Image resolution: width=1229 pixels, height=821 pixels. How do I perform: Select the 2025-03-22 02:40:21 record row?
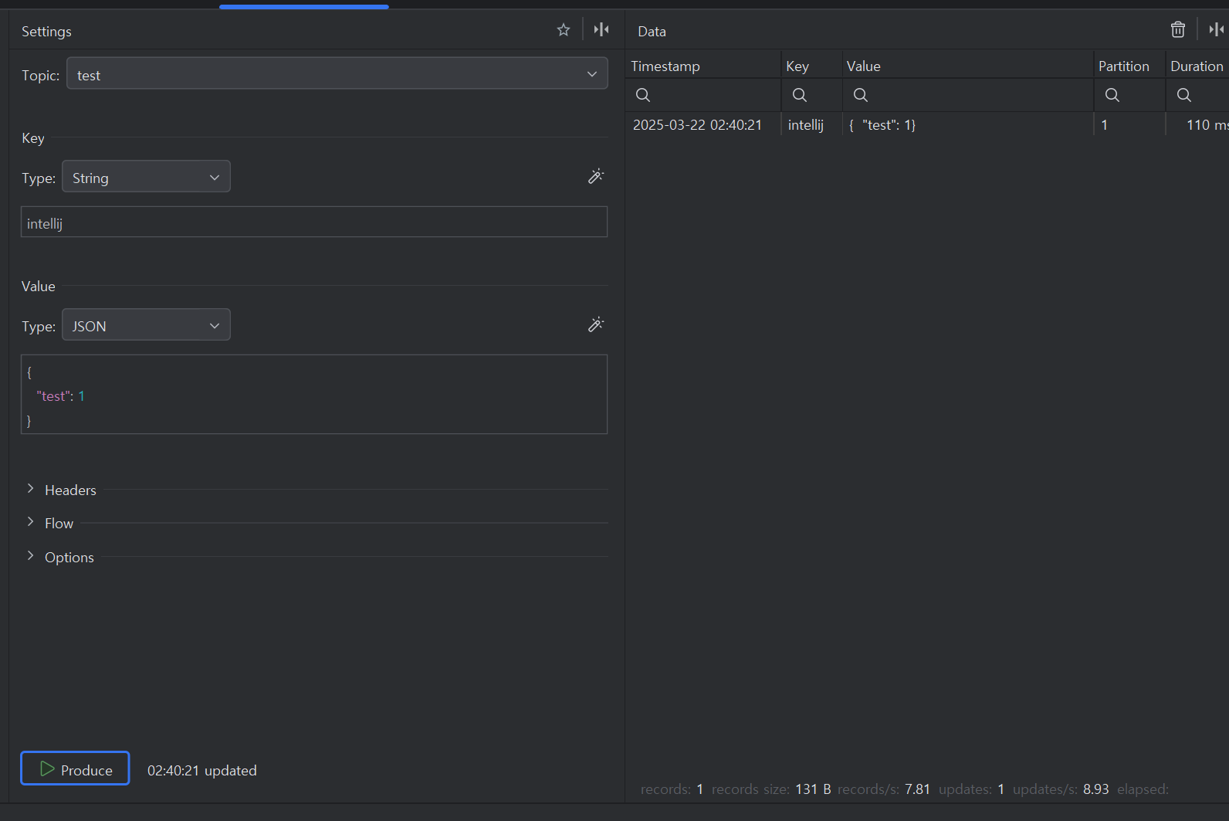tap(927, 125)
